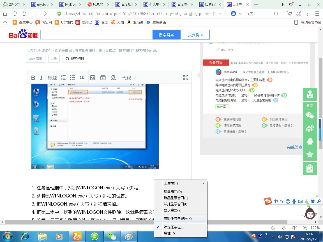Share to Qzone star icon
The height and width of the screenshot is (242, 323).
point(310,154)
